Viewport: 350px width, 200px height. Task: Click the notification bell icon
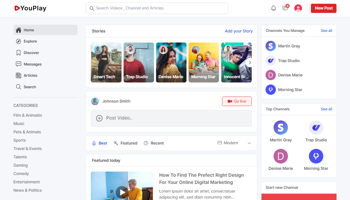[273, 8]
